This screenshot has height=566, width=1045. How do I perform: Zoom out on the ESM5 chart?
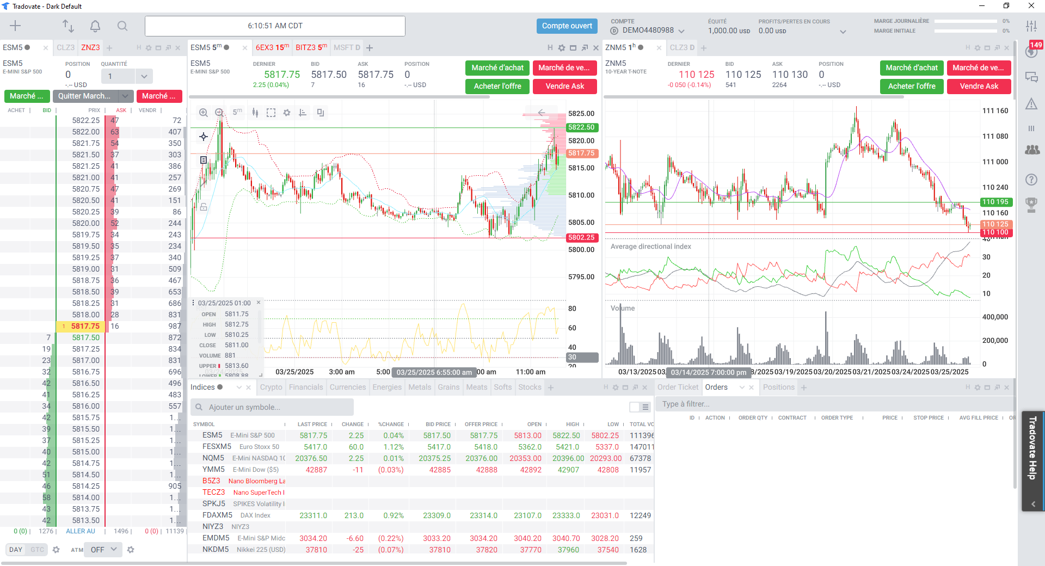click(x=219, y=113)
